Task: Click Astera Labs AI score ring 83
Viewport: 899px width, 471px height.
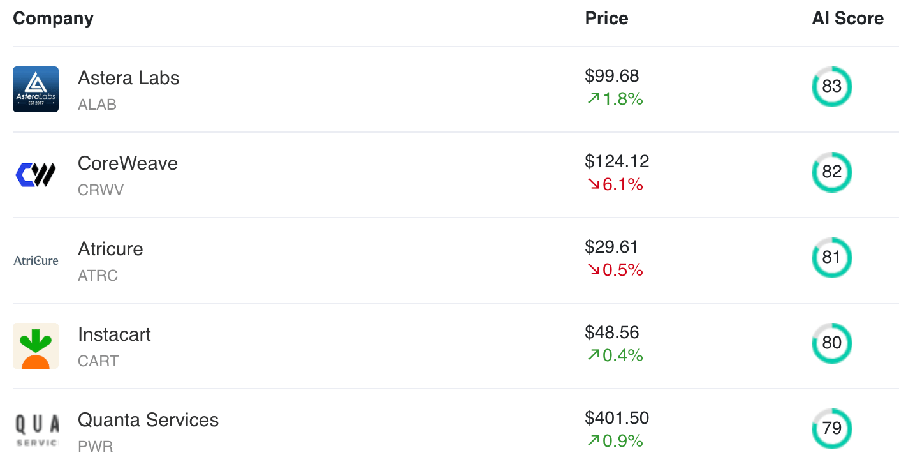Action: (x=831, y=87)
